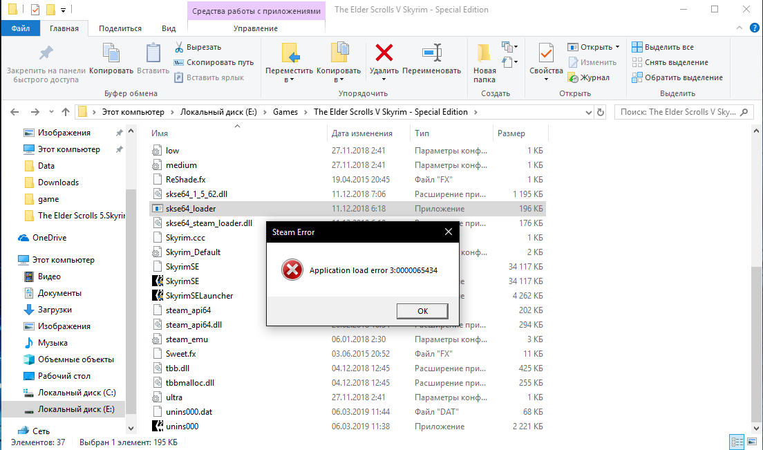The height and width of the screenshot is (450, 763).
Task: Open Properties (Свойства) checkmark icon
Action: (546, 54)
